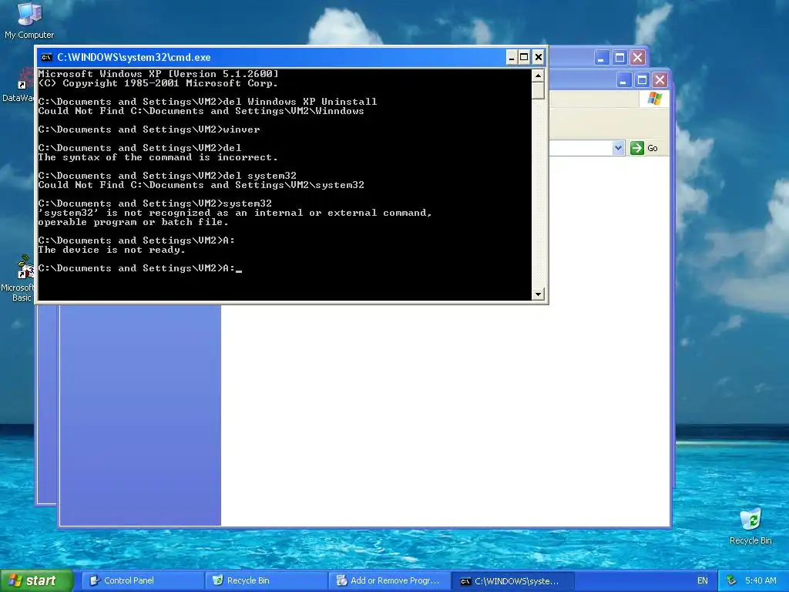Close the rear background window
Image resolution: width=789 pixels, height=592 pixels.
pyautogui.click(x=637, y=57)
